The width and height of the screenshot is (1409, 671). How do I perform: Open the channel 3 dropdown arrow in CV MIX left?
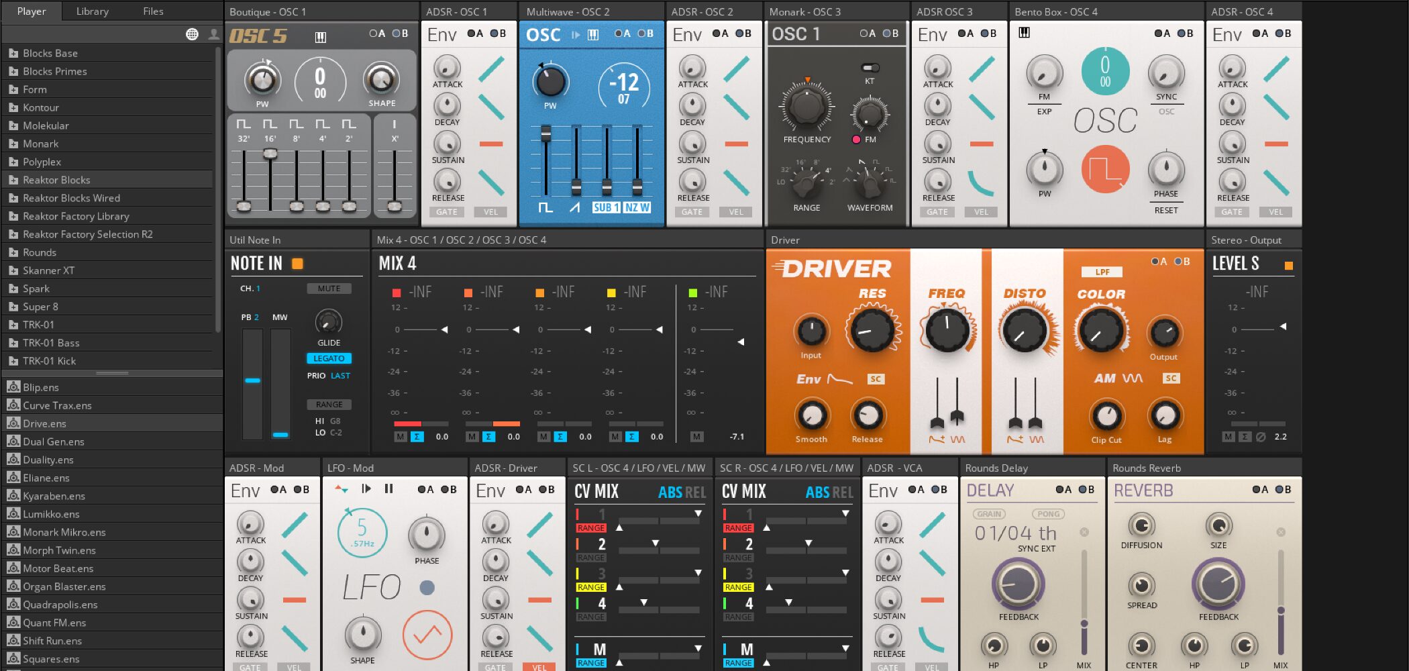[698, 572]
